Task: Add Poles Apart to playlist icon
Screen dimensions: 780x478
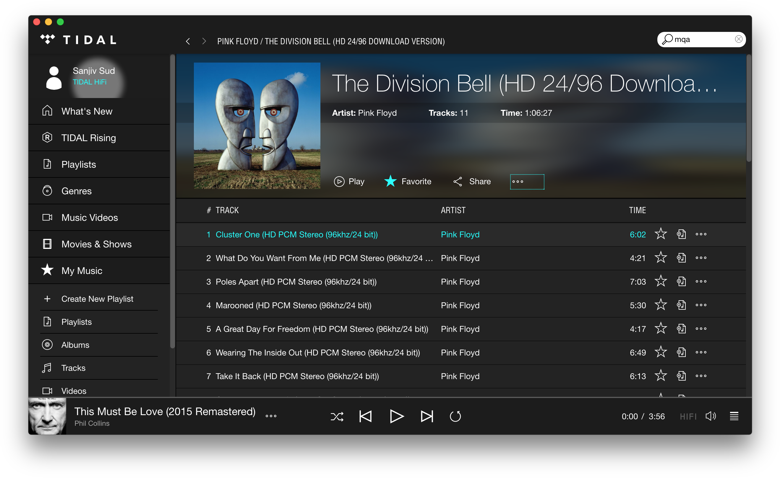Action: coord(681,281)
